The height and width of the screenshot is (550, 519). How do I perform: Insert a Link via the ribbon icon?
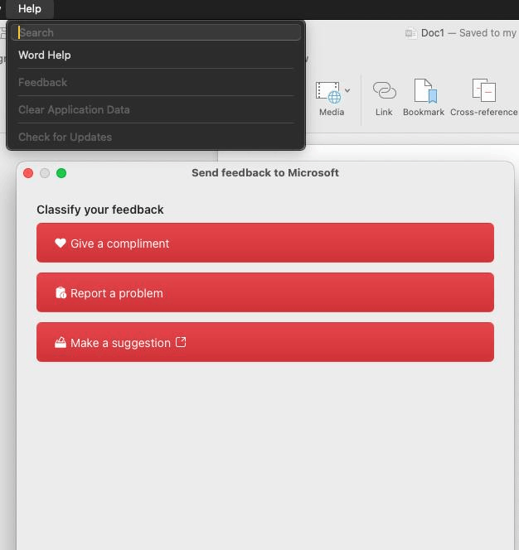(384, 90)
